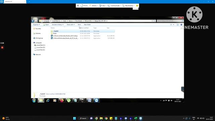
Task: Click the change view icon in Explorer
Action: (x=171, y=25)
